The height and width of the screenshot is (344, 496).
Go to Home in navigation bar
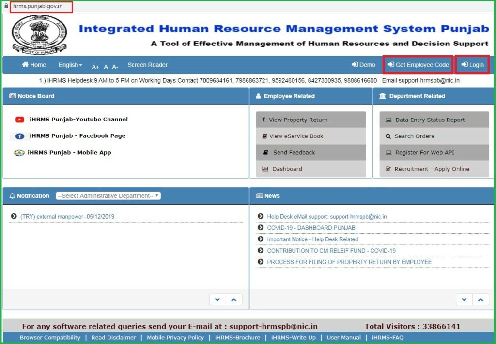34,65
